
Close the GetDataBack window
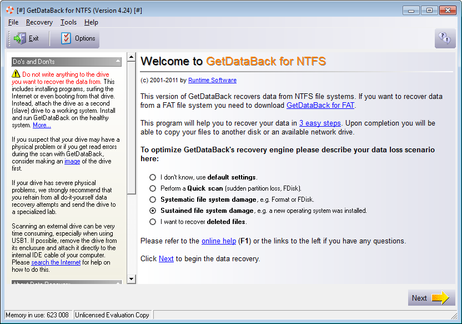pos(448,11)
